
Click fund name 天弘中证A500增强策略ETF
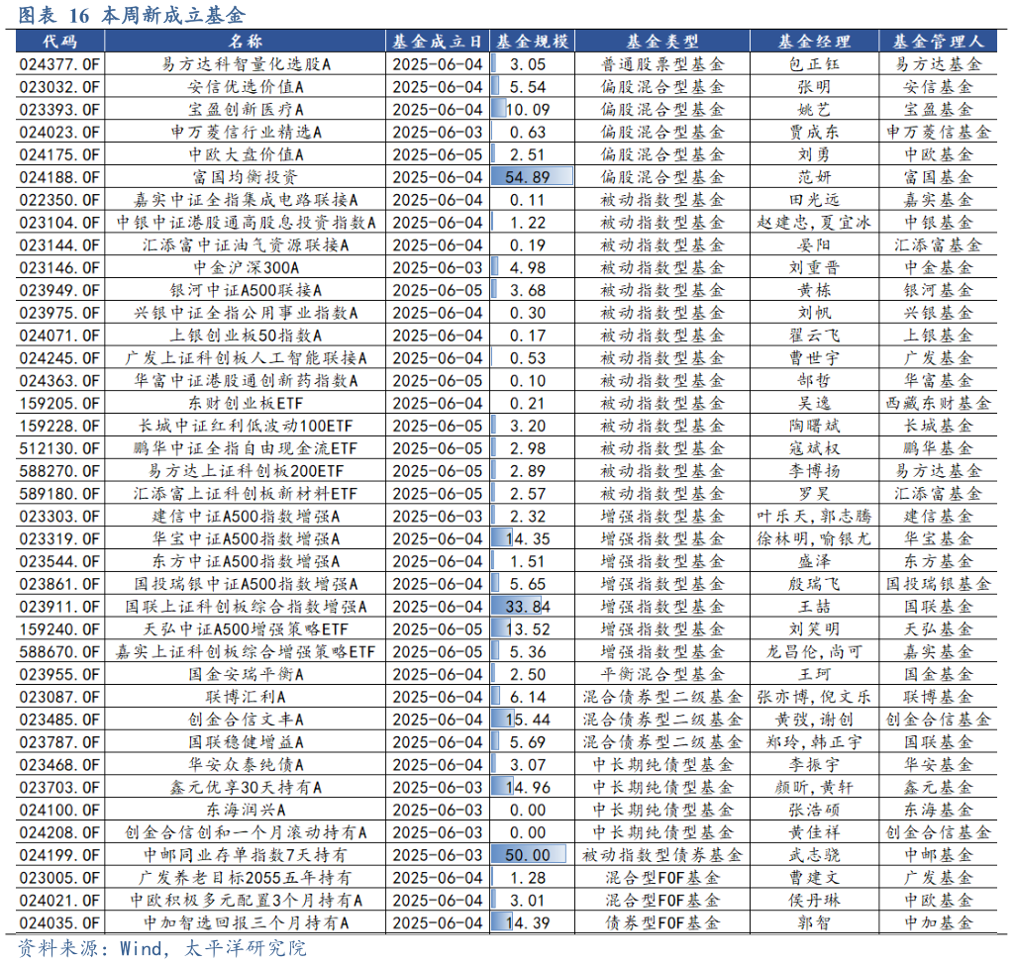pos(246,628)
